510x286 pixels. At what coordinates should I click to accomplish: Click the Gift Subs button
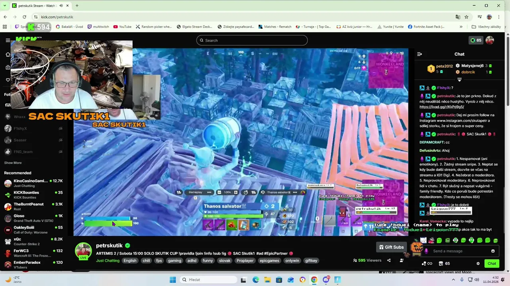tap(391, 247)
